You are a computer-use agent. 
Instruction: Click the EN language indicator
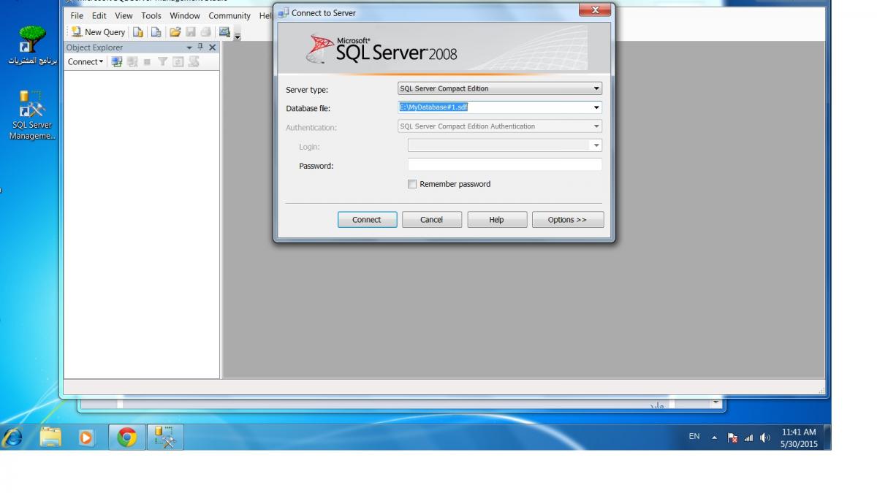[x=694, y=437]
